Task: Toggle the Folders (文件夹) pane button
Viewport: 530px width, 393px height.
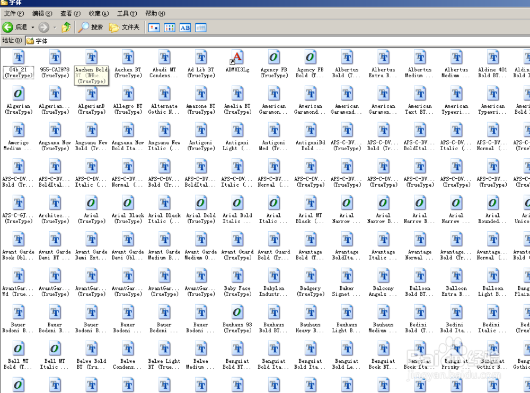Action: (x=125, y=27)
